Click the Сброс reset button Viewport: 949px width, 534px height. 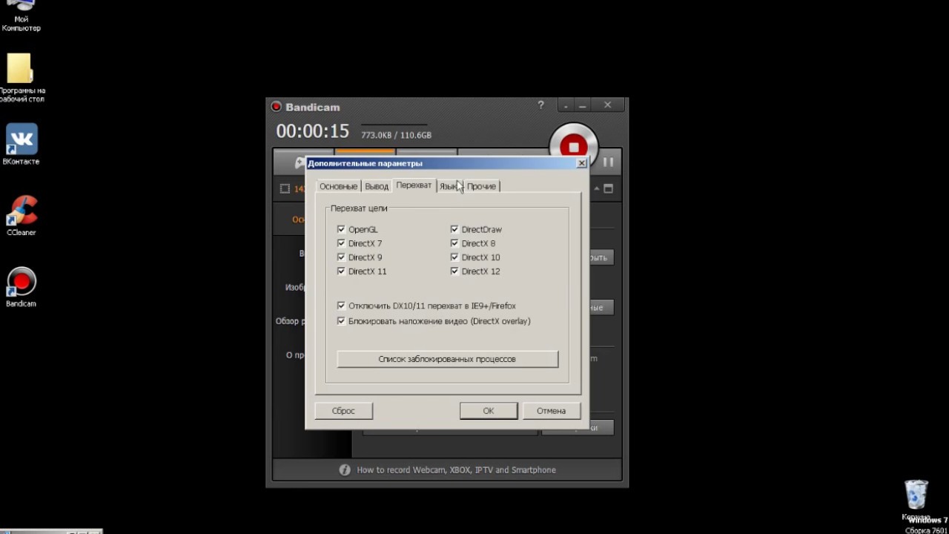pyautogui.click(x=343, y=411)
